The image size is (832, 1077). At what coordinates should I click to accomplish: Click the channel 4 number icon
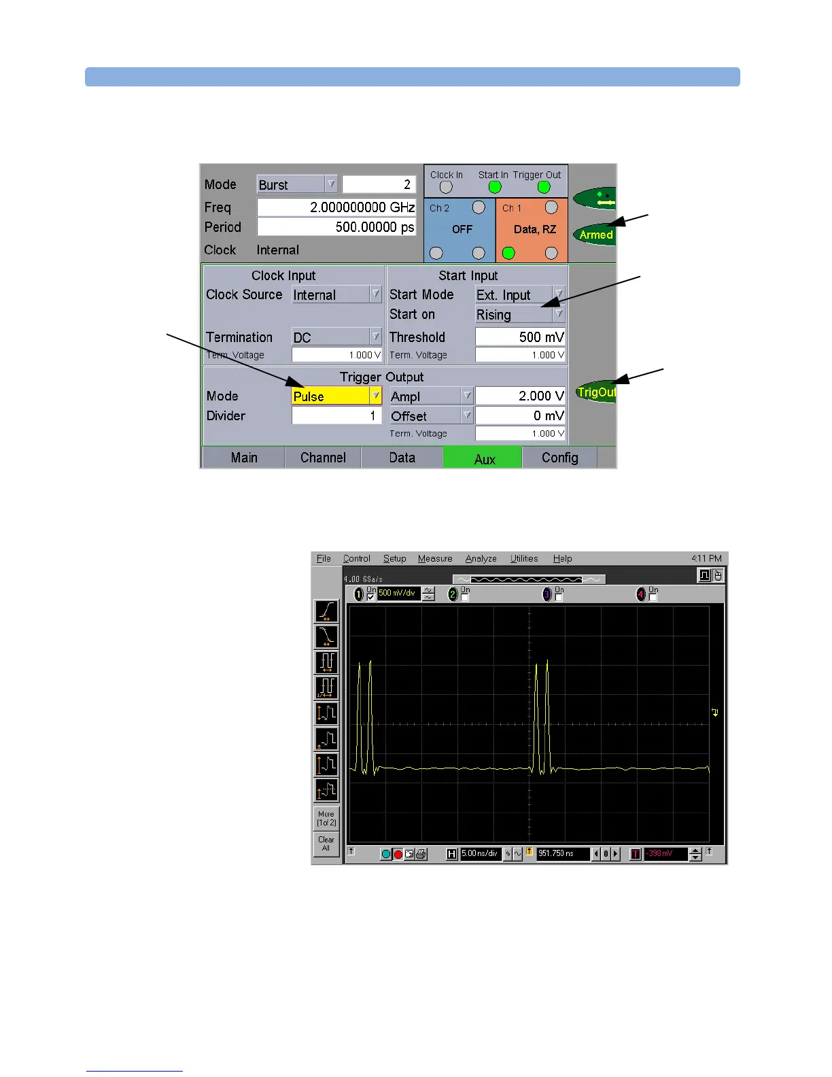[x=640, y=595]
